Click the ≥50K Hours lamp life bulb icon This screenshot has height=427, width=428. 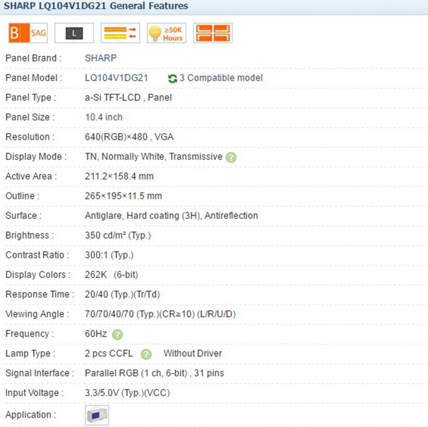point(166,33)
